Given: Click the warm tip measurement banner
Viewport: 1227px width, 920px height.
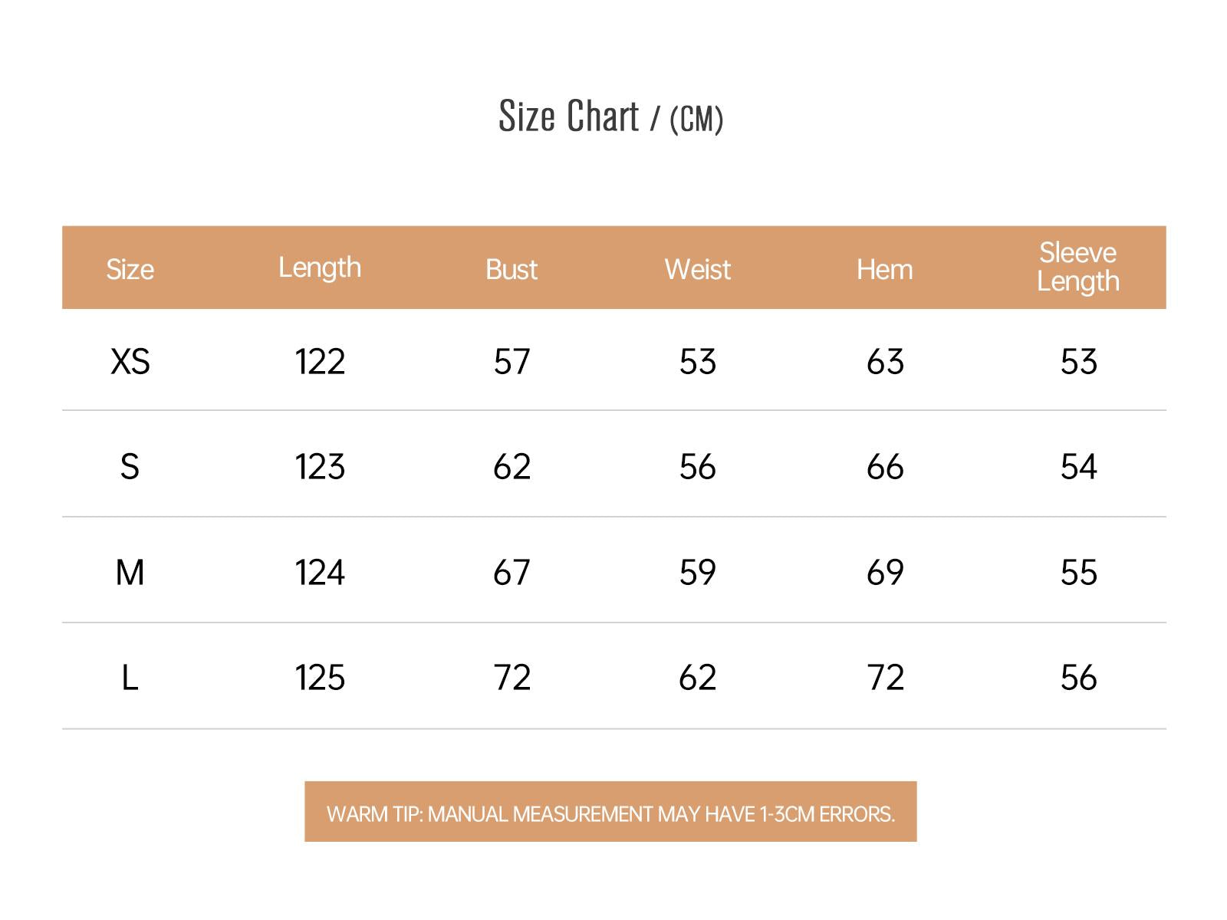Looking at the screenshot, I should click(x=610, y=813).
